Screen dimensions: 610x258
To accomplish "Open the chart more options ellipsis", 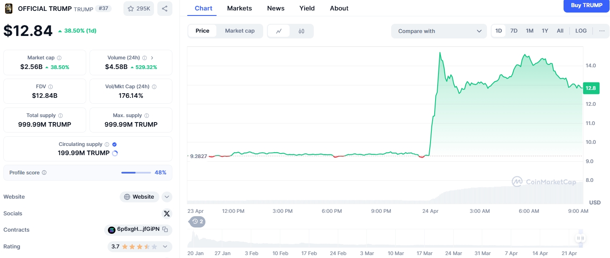I will 602,31.
